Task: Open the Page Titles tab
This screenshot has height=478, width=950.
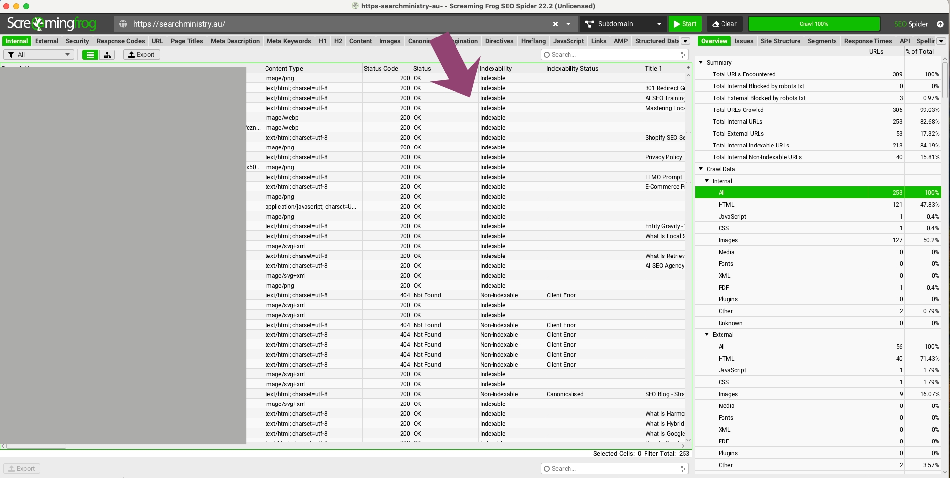Action: 187,41
